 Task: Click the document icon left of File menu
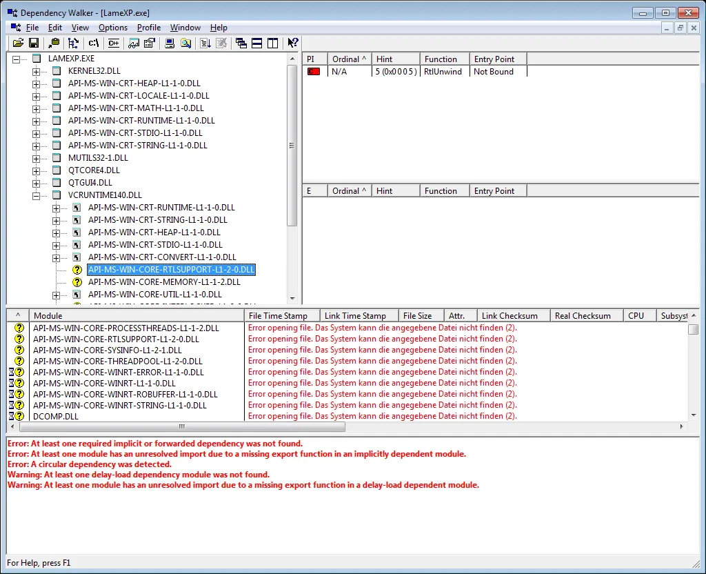[x=16, y=28]
